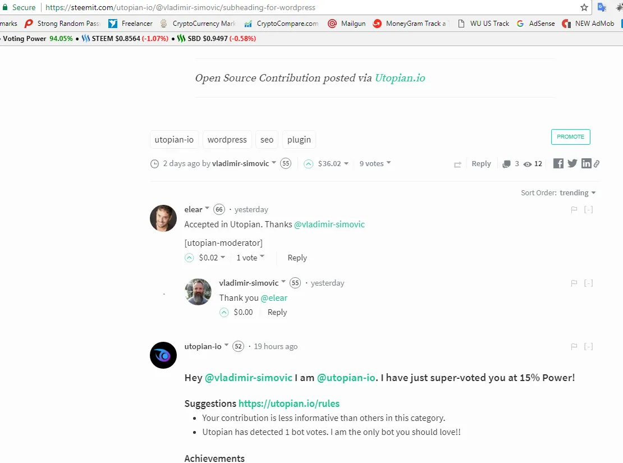Open the CryptoCompare.com bookmark

click(x=281, y=24)
